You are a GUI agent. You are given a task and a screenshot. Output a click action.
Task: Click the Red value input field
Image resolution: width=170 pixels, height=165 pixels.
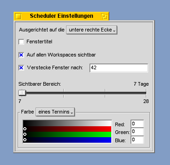[x=137, y=124]
